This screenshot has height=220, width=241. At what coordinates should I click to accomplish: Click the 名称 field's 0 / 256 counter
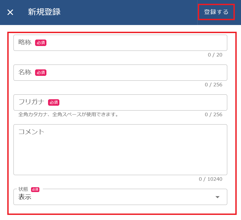tap(213, 85)
